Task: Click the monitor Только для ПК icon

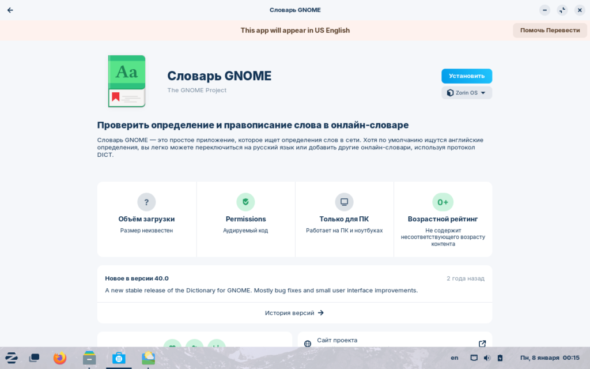Action: point(345,202)
